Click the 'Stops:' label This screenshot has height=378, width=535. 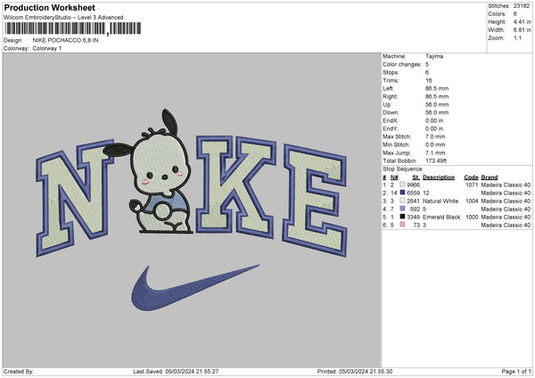point(391,72)
